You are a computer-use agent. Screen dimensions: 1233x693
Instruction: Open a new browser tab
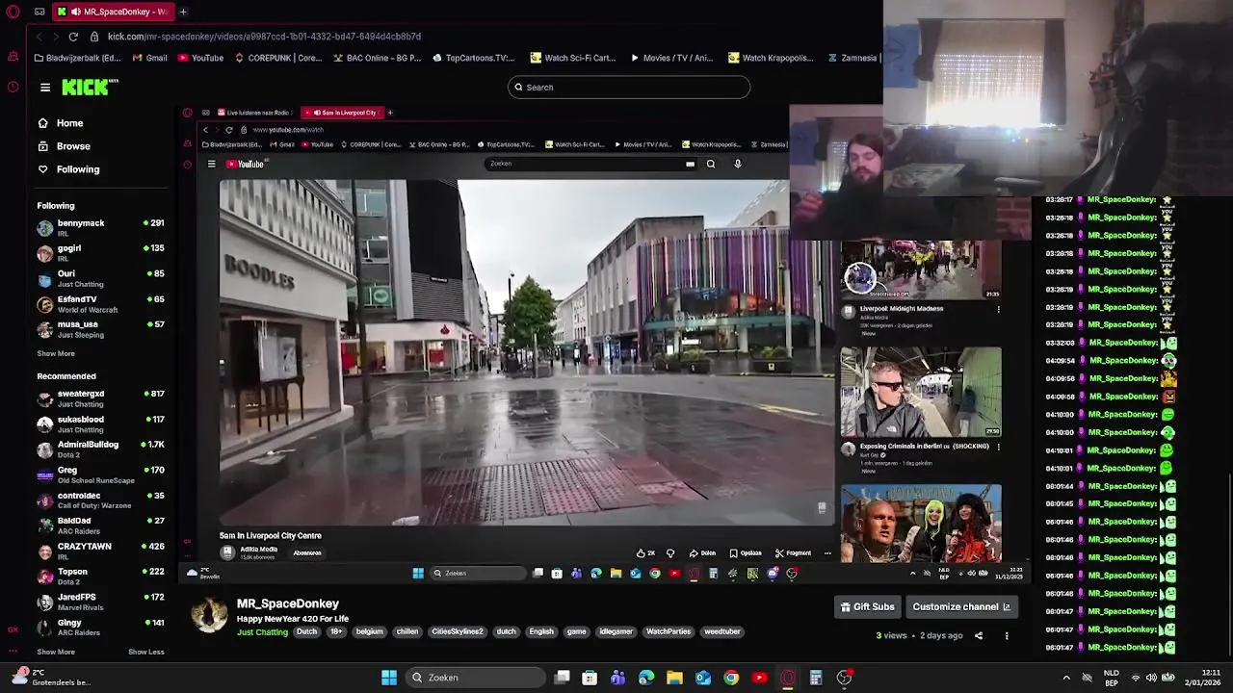[183, 12]
